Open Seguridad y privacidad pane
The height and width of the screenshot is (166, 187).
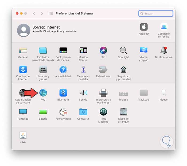pos(123,70)
